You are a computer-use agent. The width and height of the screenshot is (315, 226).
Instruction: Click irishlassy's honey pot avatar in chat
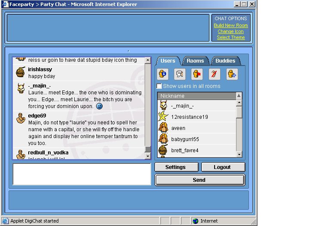pos(21,72)
